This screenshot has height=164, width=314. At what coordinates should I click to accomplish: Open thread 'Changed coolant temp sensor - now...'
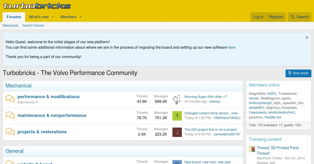[212, 113]
